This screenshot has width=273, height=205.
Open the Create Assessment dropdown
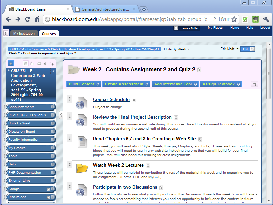(127, 84)
